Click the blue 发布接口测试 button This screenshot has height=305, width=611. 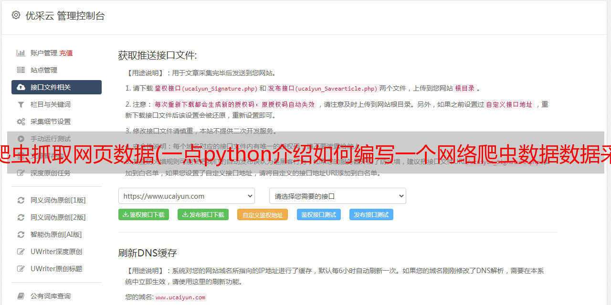[x=371, y=214]
